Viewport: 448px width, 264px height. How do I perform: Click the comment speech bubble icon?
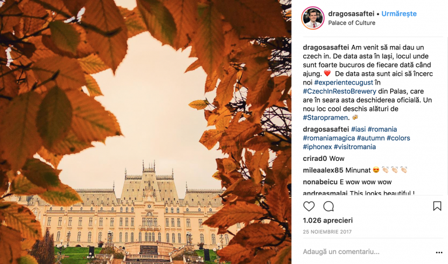pyautogui.click(x=328, y=206)
